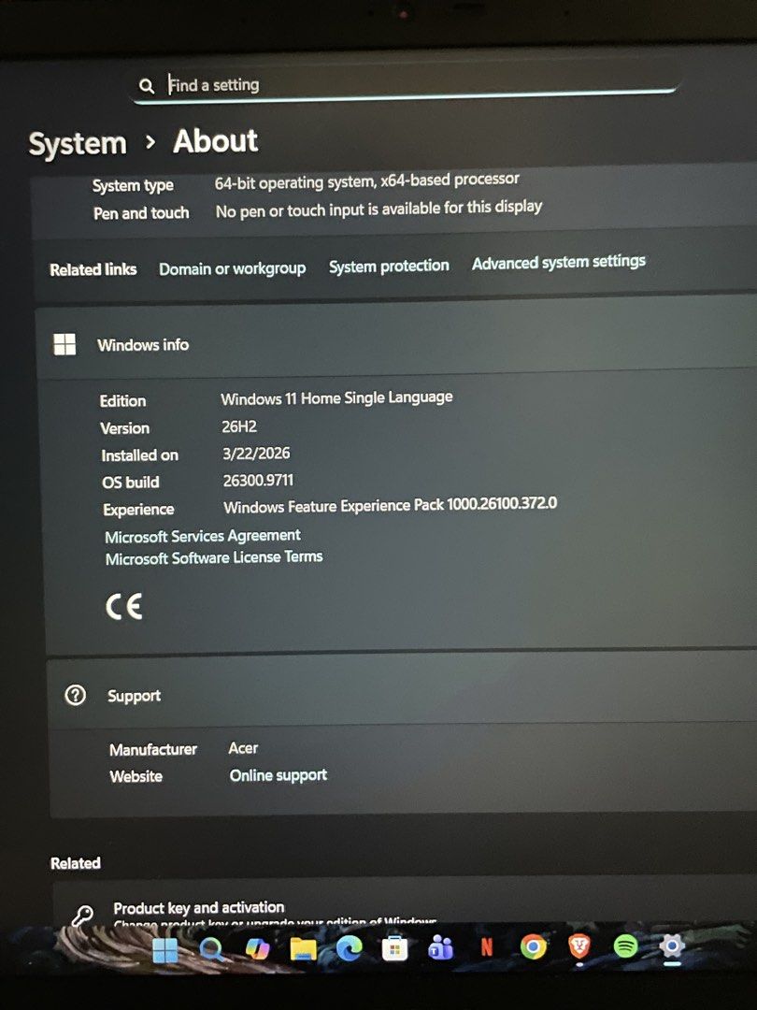Open Advanced system settings link
Image resolution: width=757 pixels, height=1010 pixels.
[559, 262]
